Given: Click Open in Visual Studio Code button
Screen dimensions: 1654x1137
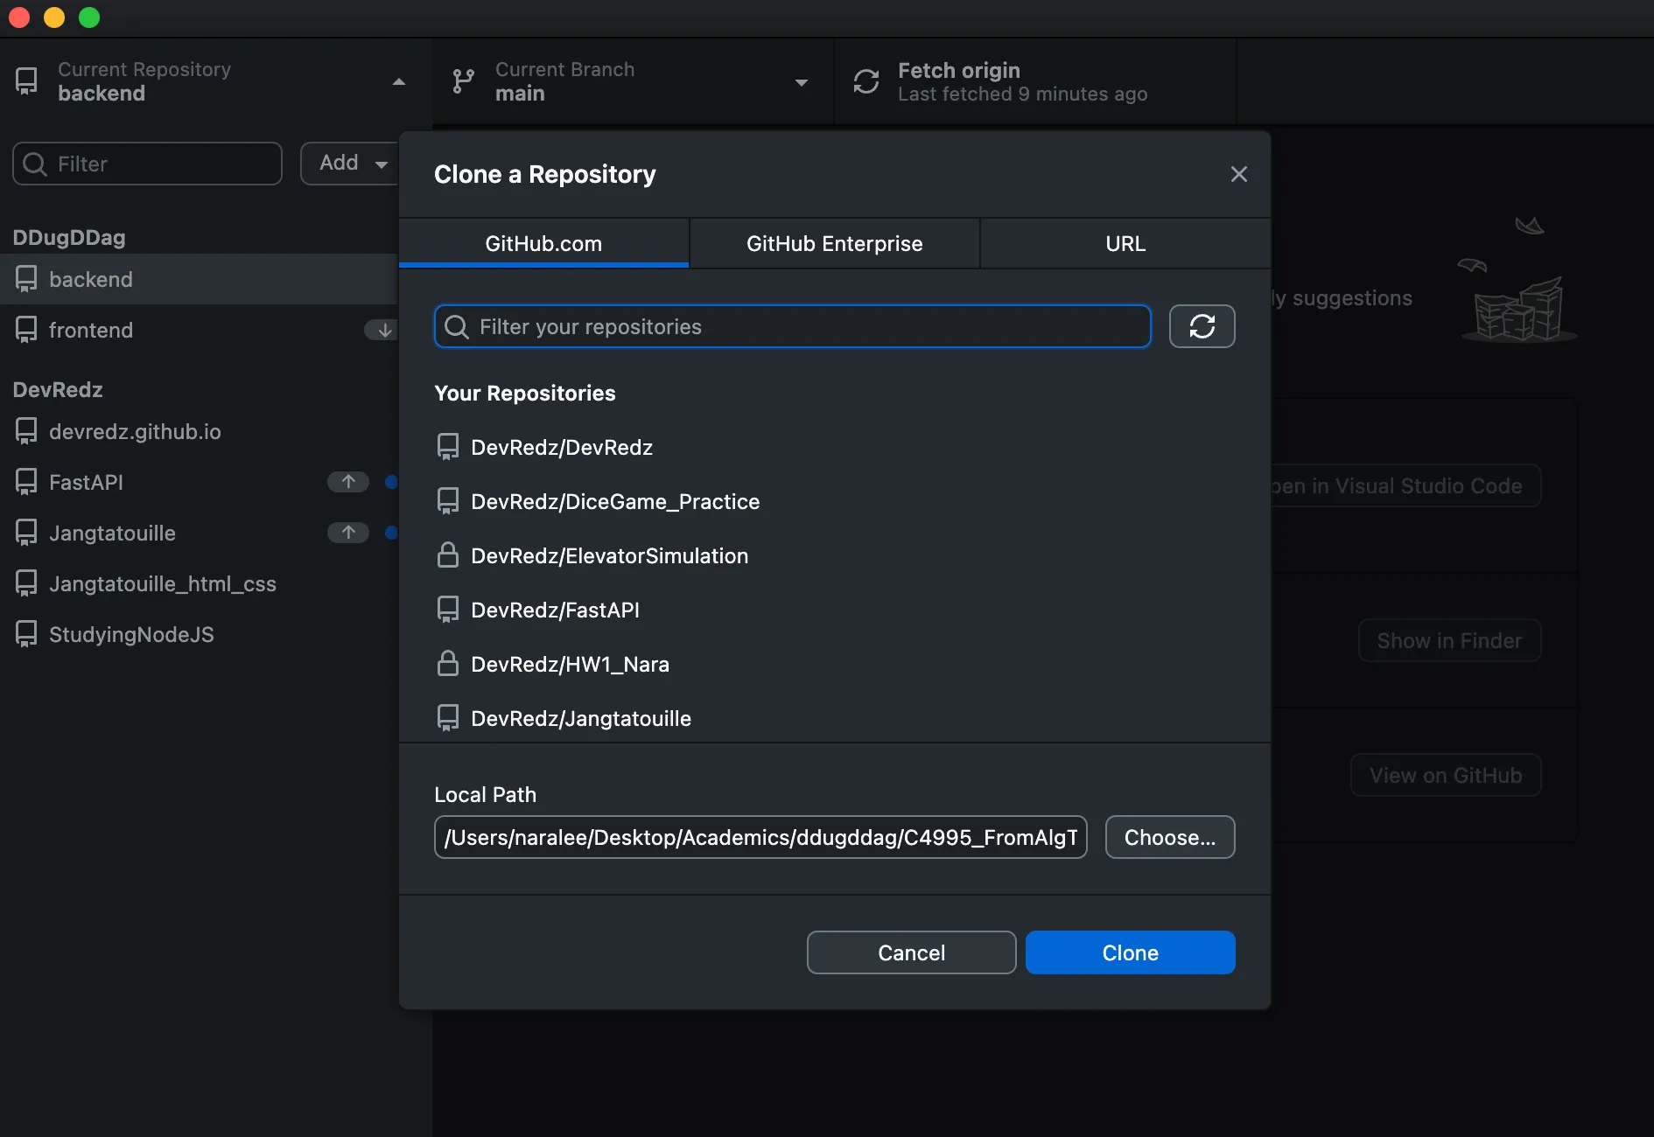Looking at the screenshot, I should click(1405, 485).
